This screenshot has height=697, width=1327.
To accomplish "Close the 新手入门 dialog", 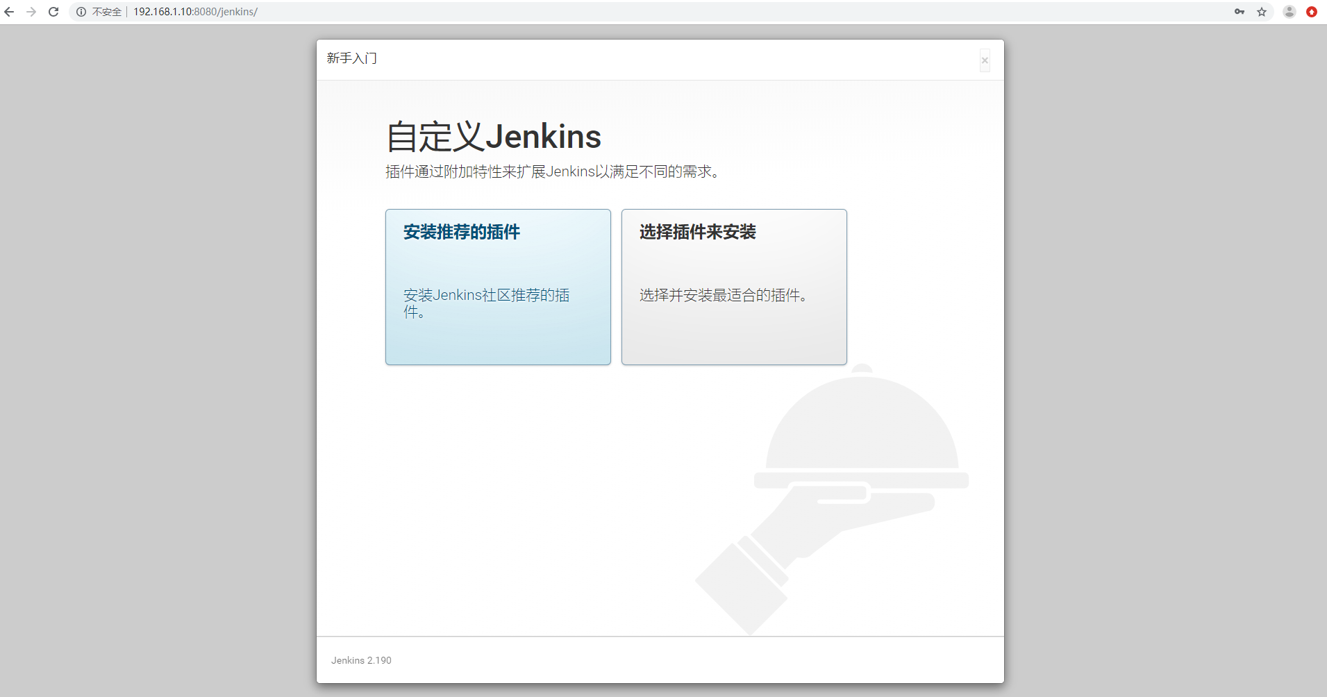I will 985,60.
